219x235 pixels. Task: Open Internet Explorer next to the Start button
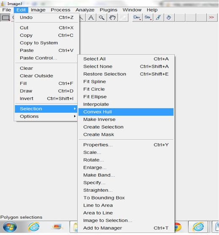pos(34,227)
